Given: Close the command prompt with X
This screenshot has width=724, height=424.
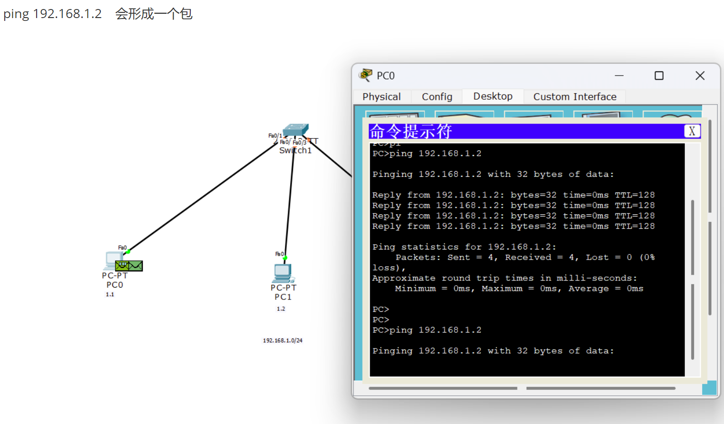Looking at the screenshot, I should pos(692,131).
